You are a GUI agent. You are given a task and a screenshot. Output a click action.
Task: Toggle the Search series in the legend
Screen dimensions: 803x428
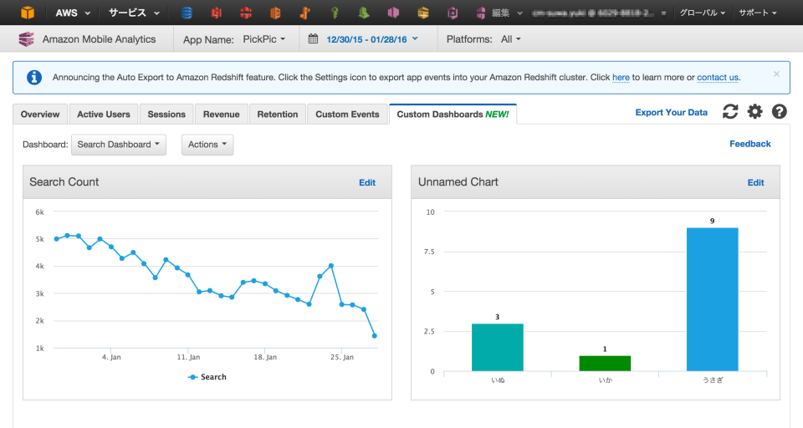point(207,377)
